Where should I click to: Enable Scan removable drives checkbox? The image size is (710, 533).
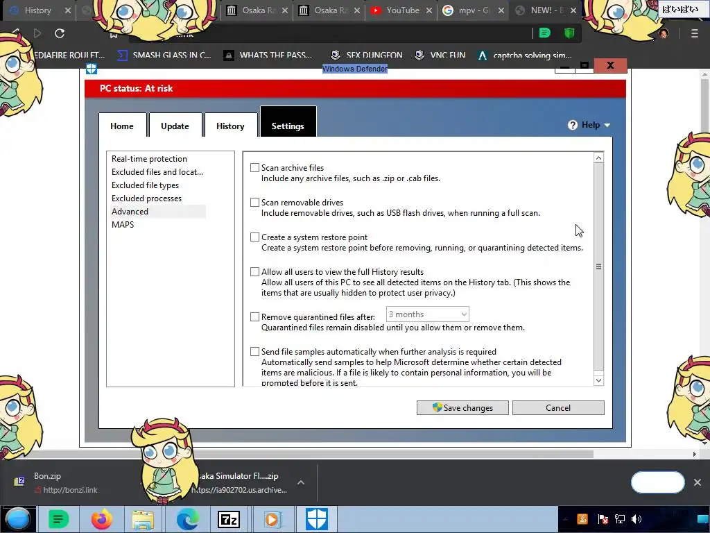(255, 203)
